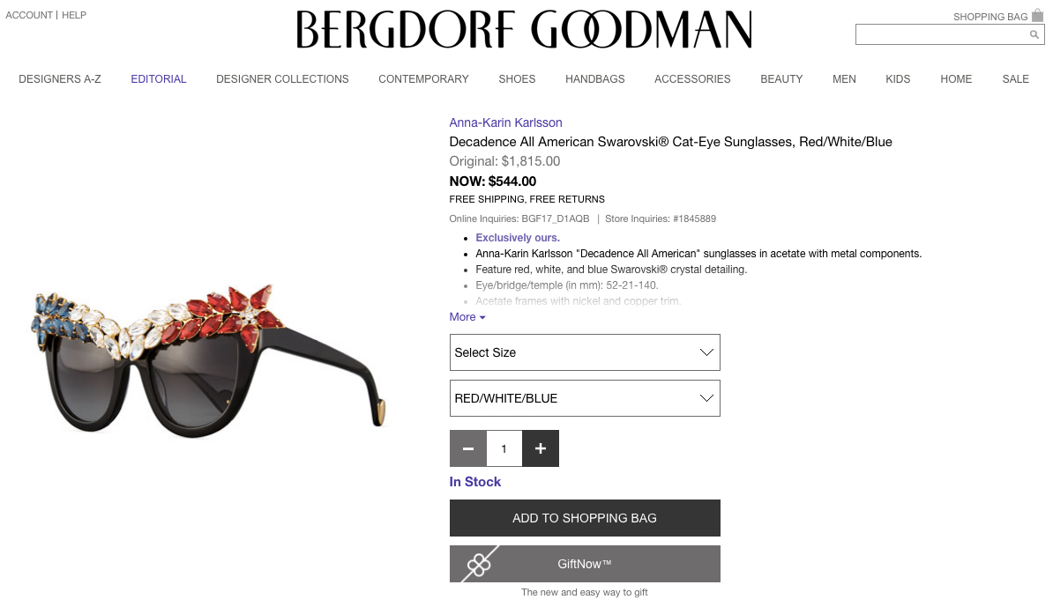Click the Bergdorf Goodman logo
This screenshot has width=1053, height=607.
point(524,29)
